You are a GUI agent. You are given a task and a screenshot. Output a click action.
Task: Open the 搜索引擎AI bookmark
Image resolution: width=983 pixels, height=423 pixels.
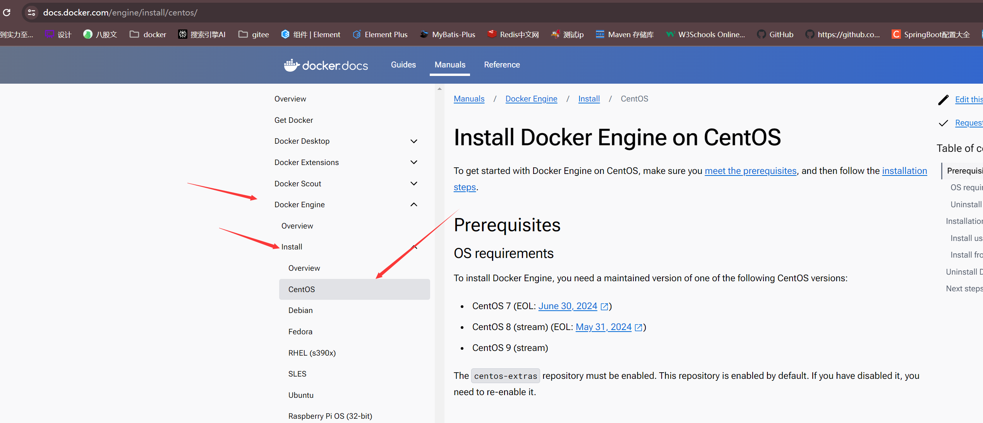click(x=202, y=34)
